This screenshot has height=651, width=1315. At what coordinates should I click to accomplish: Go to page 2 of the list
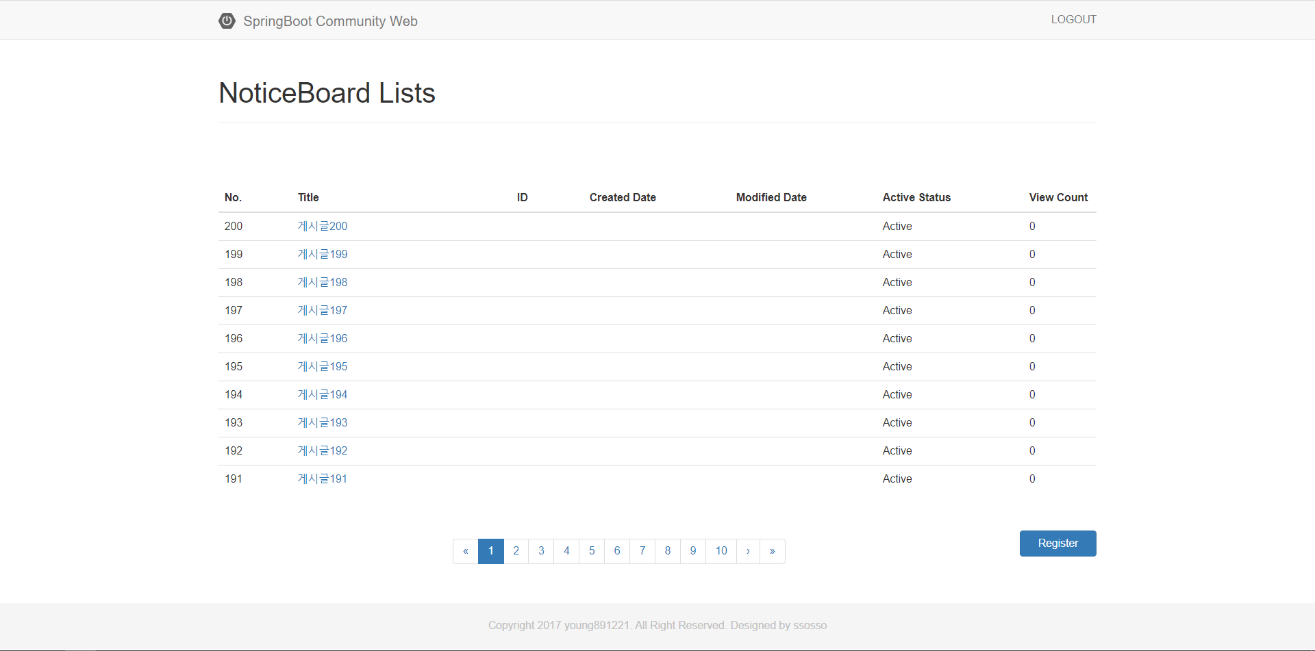point(516,551)
